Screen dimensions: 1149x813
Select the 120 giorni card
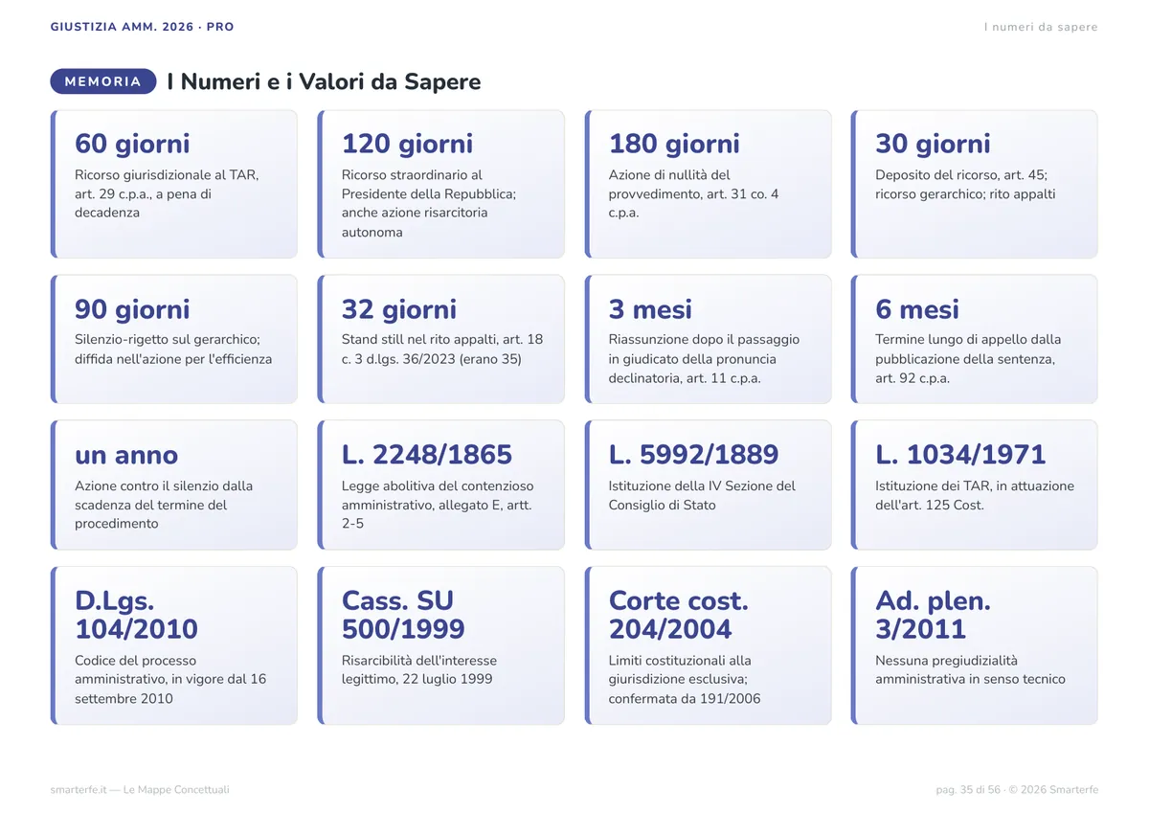[441, 184]
